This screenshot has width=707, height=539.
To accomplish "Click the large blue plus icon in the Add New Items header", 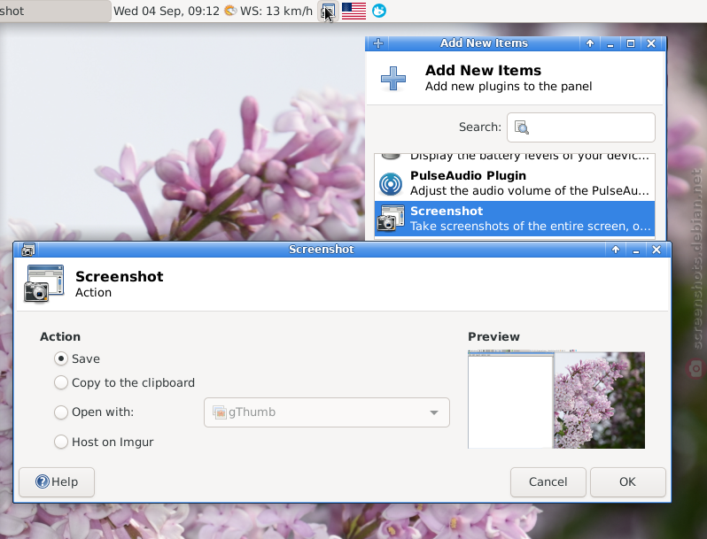I will pyautogui.click(x=393, y=79).
